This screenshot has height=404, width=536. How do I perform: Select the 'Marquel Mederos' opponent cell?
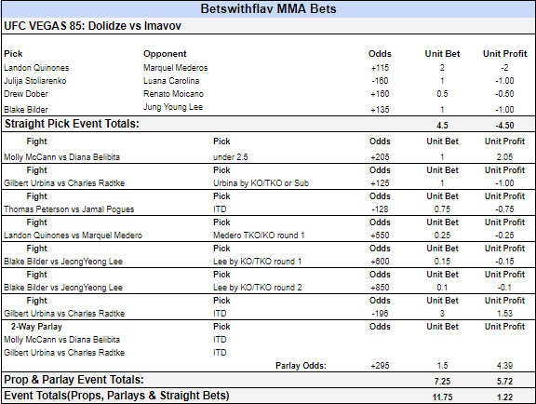[175, 68]
